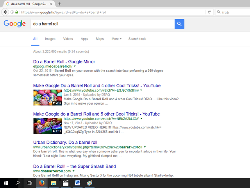The width and height of the screenshot is (250, 188).
Task: Select the 'do a barrel roll' browser tab
Action: 29,4
